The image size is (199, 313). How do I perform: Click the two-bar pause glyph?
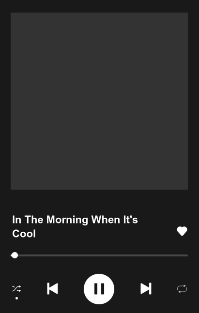99,289
